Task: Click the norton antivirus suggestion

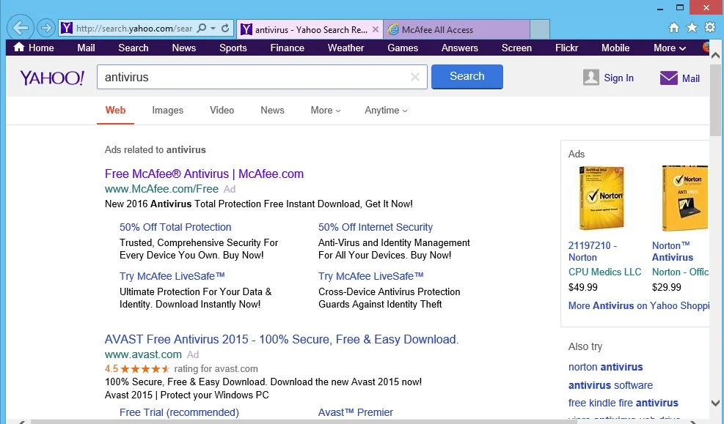Action: tap(605, 367)
